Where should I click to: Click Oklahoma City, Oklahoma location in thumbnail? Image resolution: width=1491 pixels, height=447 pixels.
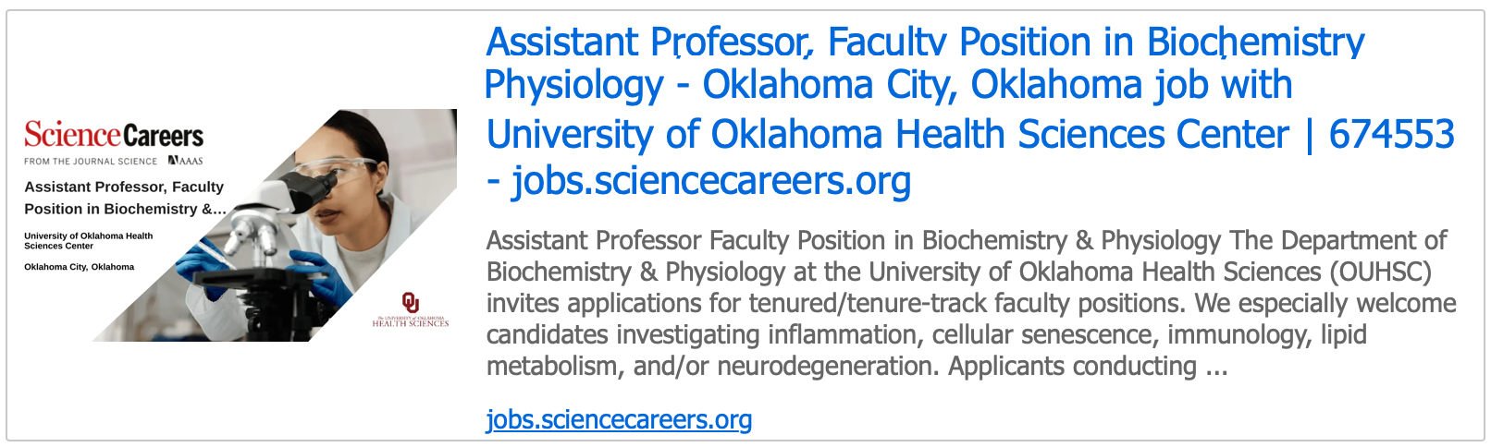(x=79, y=267)
